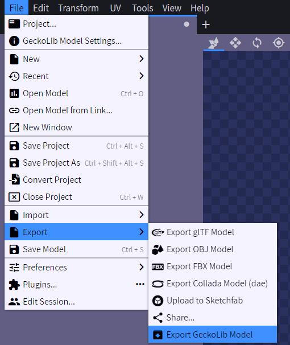The image size is (290, 345).
Task: Select the vertex snap tool icon
Action: pyautogui.click(x=214, y=43)
